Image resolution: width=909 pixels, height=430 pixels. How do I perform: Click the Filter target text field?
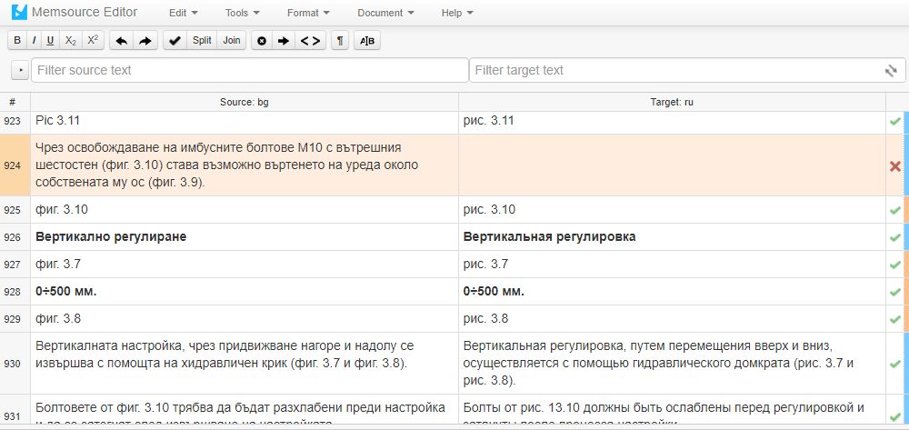pyautogui.click(x=673, y=71)
